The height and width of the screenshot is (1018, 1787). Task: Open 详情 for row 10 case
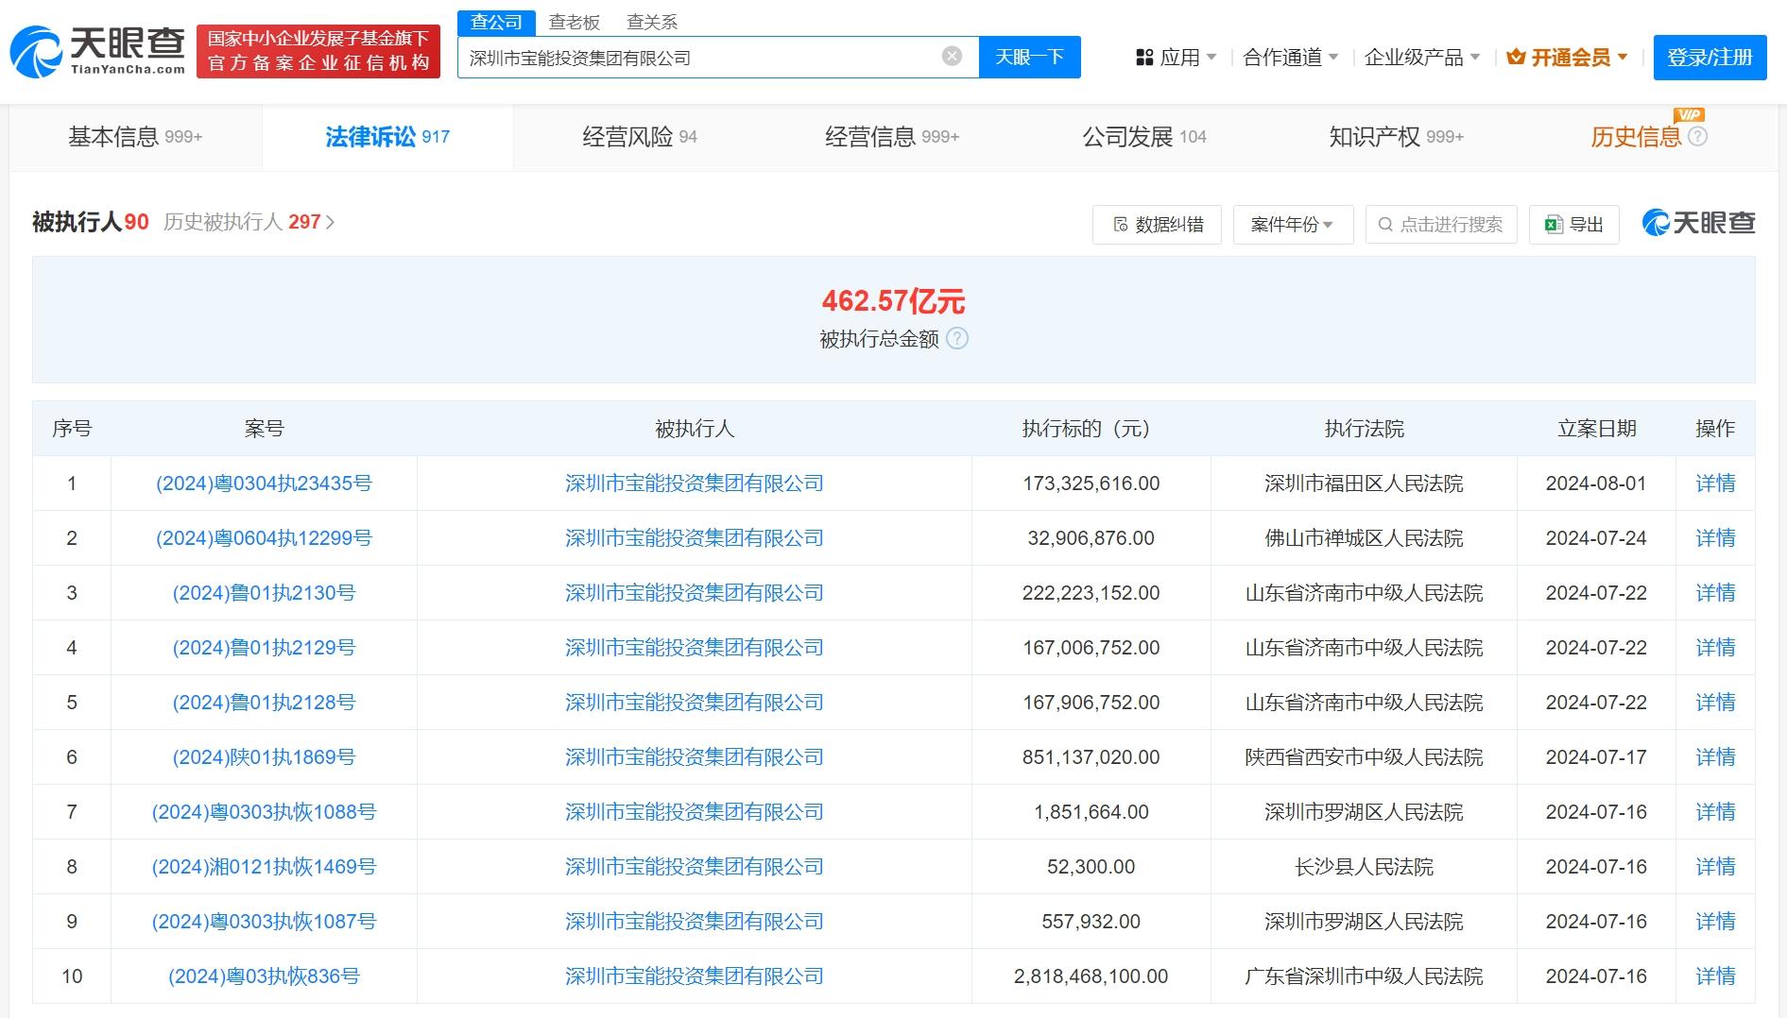click(x=1715, y=976)
